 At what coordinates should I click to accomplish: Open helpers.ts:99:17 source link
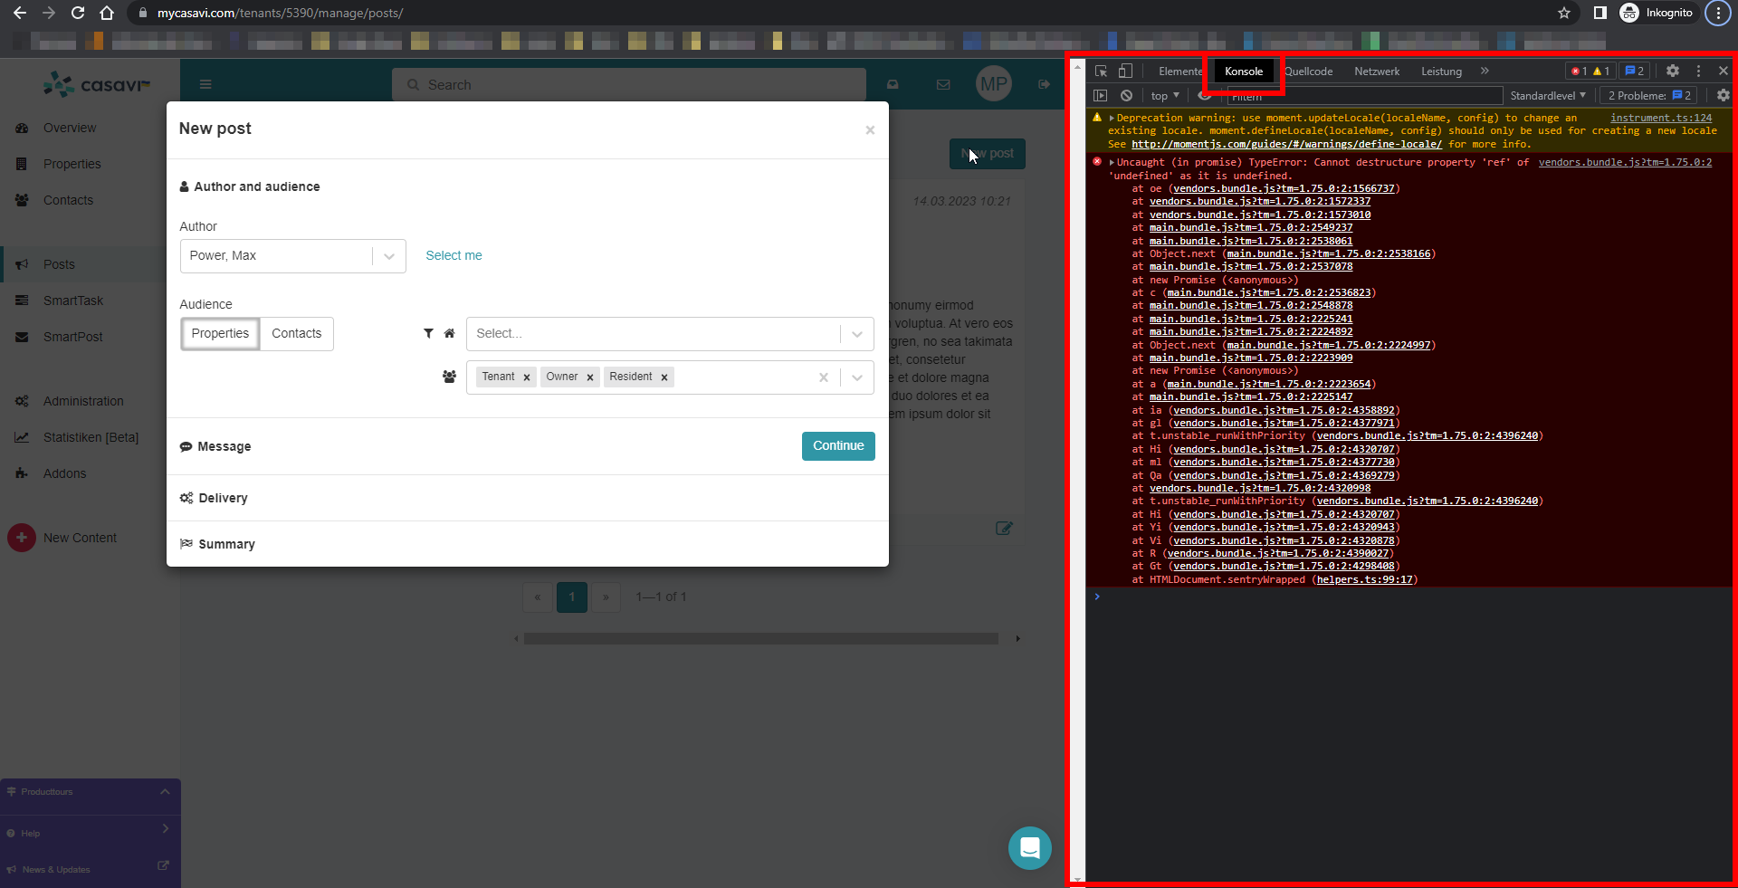(1365, 580)
